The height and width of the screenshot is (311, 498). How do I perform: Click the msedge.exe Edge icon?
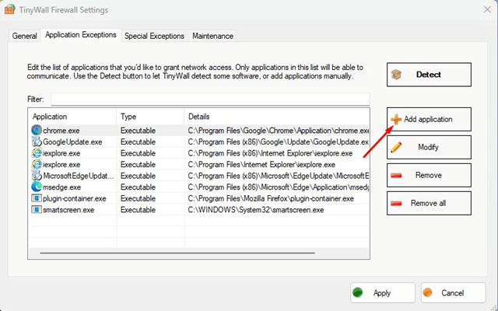37,187
